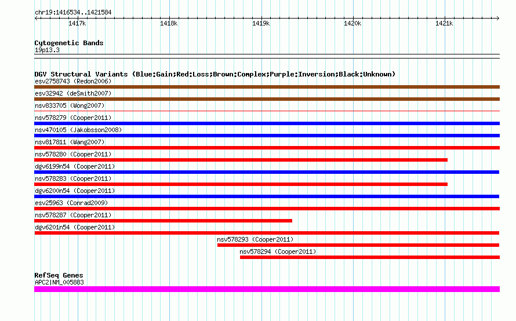
Task: Click the 1417k ruler tick label
Action: click(x=77, y=23)
